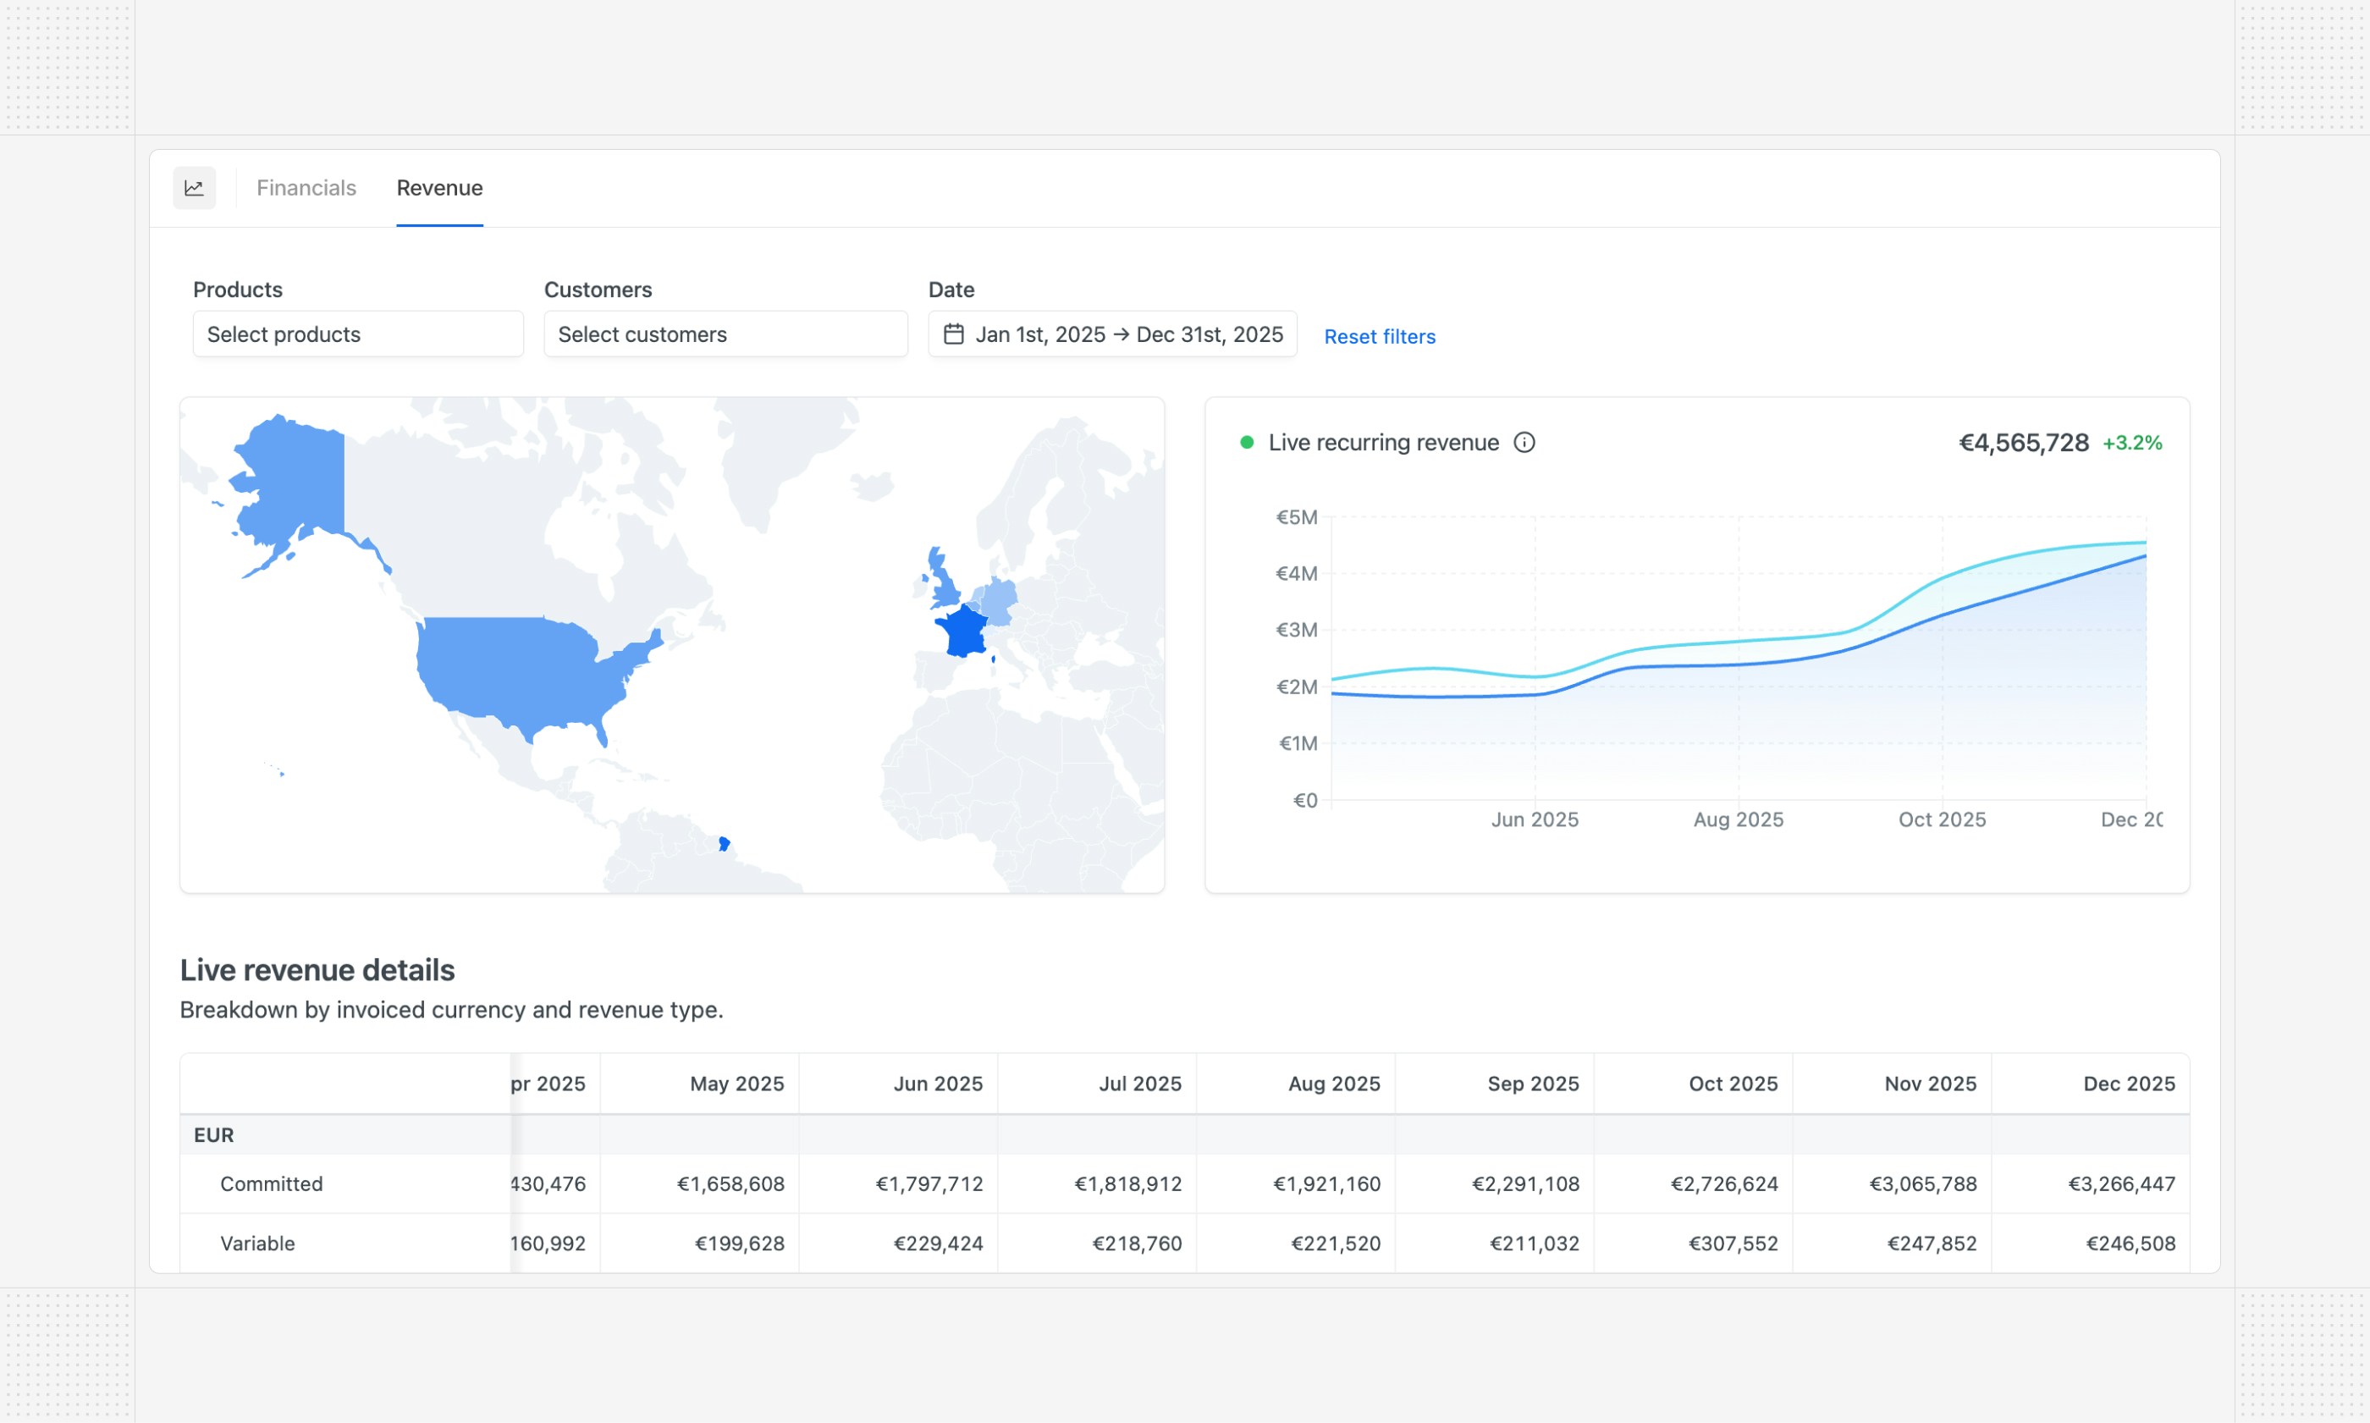Screen dimensions: 2370x1423
Task: Click the EUR group row
Action: [x=214, y=1134]
